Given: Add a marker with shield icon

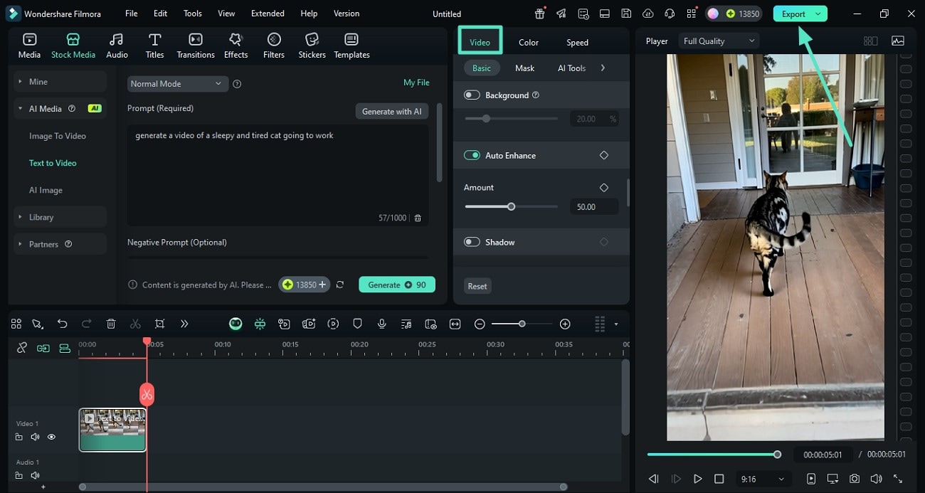Looking at the screenshot, I should [x=357, y=324].
